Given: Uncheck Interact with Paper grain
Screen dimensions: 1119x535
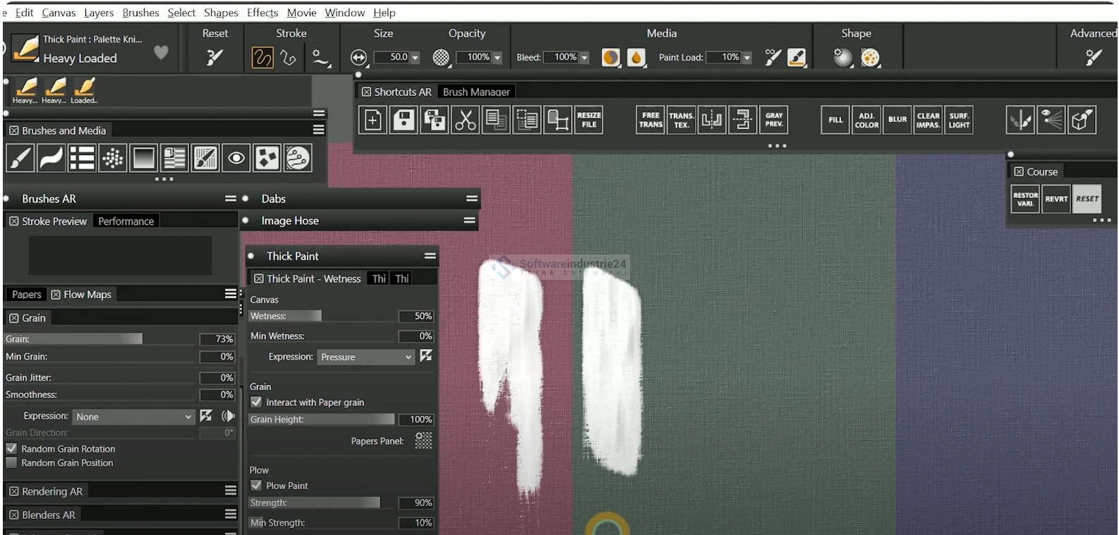Looking at the screenshot, I should [x=257, y=402].
